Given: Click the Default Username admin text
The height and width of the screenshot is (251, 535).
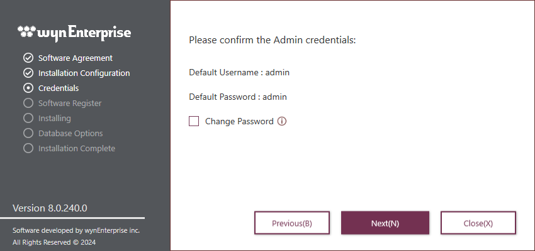Looking at the screenshot, I should pyautogui.click(x=239, y=72).
